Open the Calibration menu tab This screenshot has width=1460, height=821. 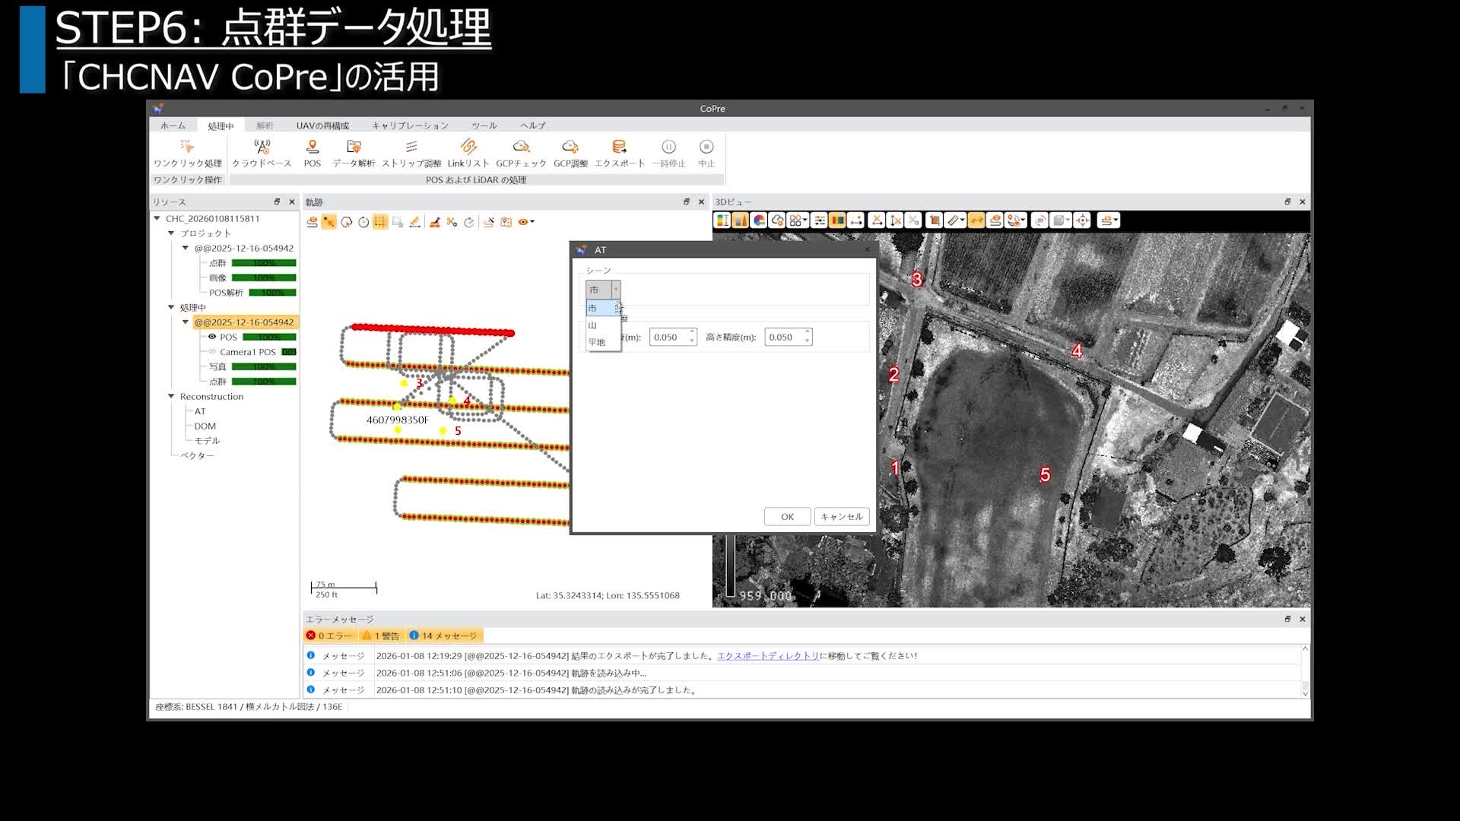[410, 125]
